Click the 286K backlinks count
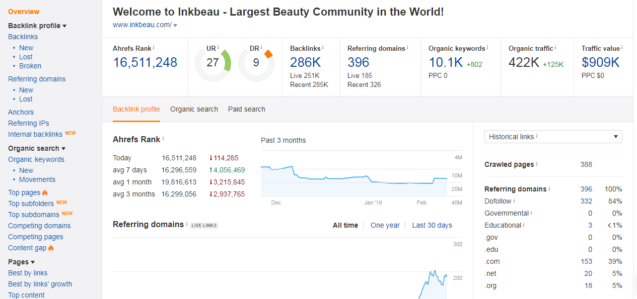This screenshot has height=299, width=637. [306, 62]
